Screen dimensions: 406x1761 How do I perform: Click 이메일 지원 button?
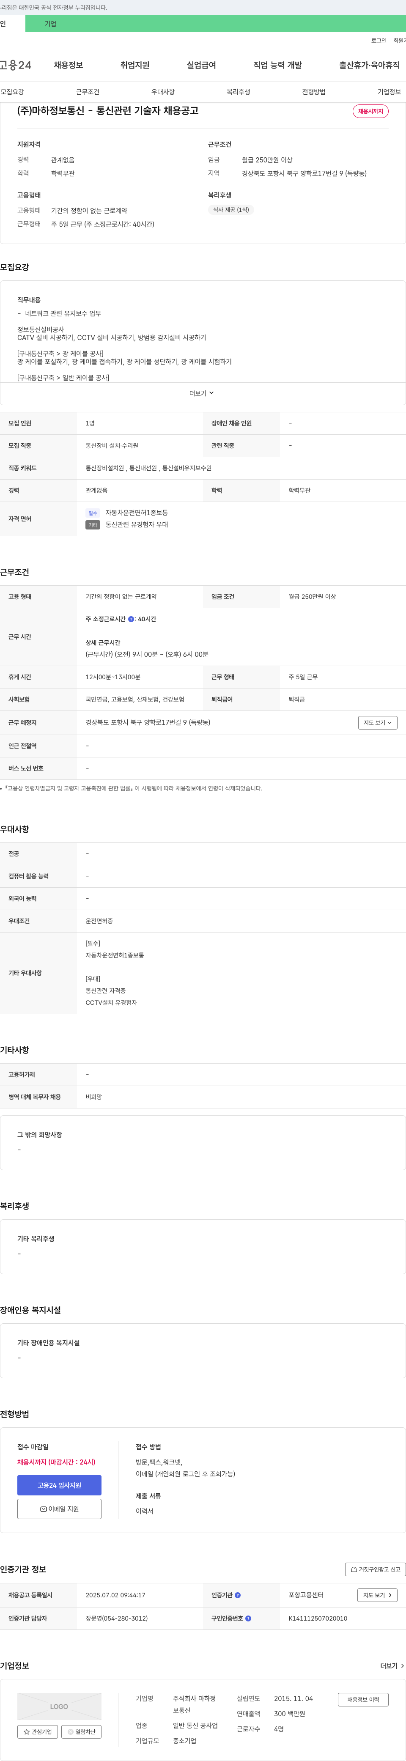pos(60,1509)
